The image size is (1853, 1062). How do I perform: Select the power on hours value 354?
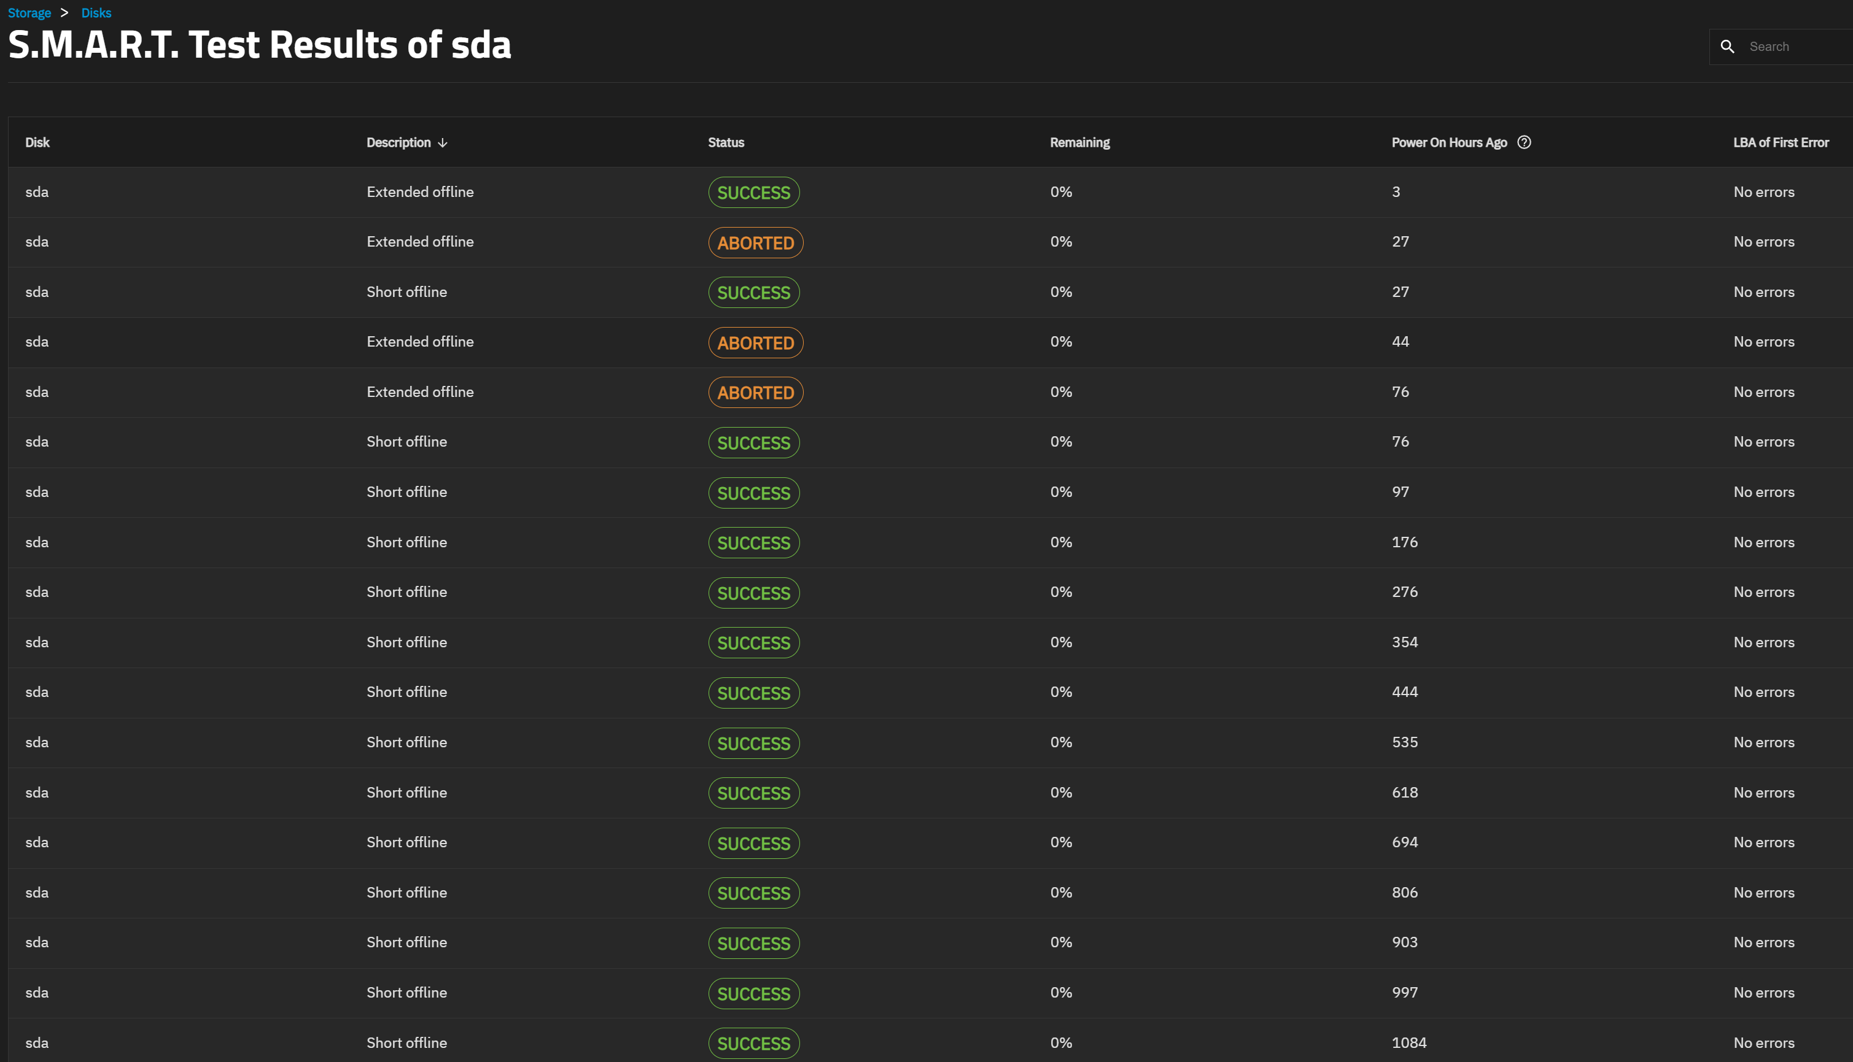[1404, 642]
